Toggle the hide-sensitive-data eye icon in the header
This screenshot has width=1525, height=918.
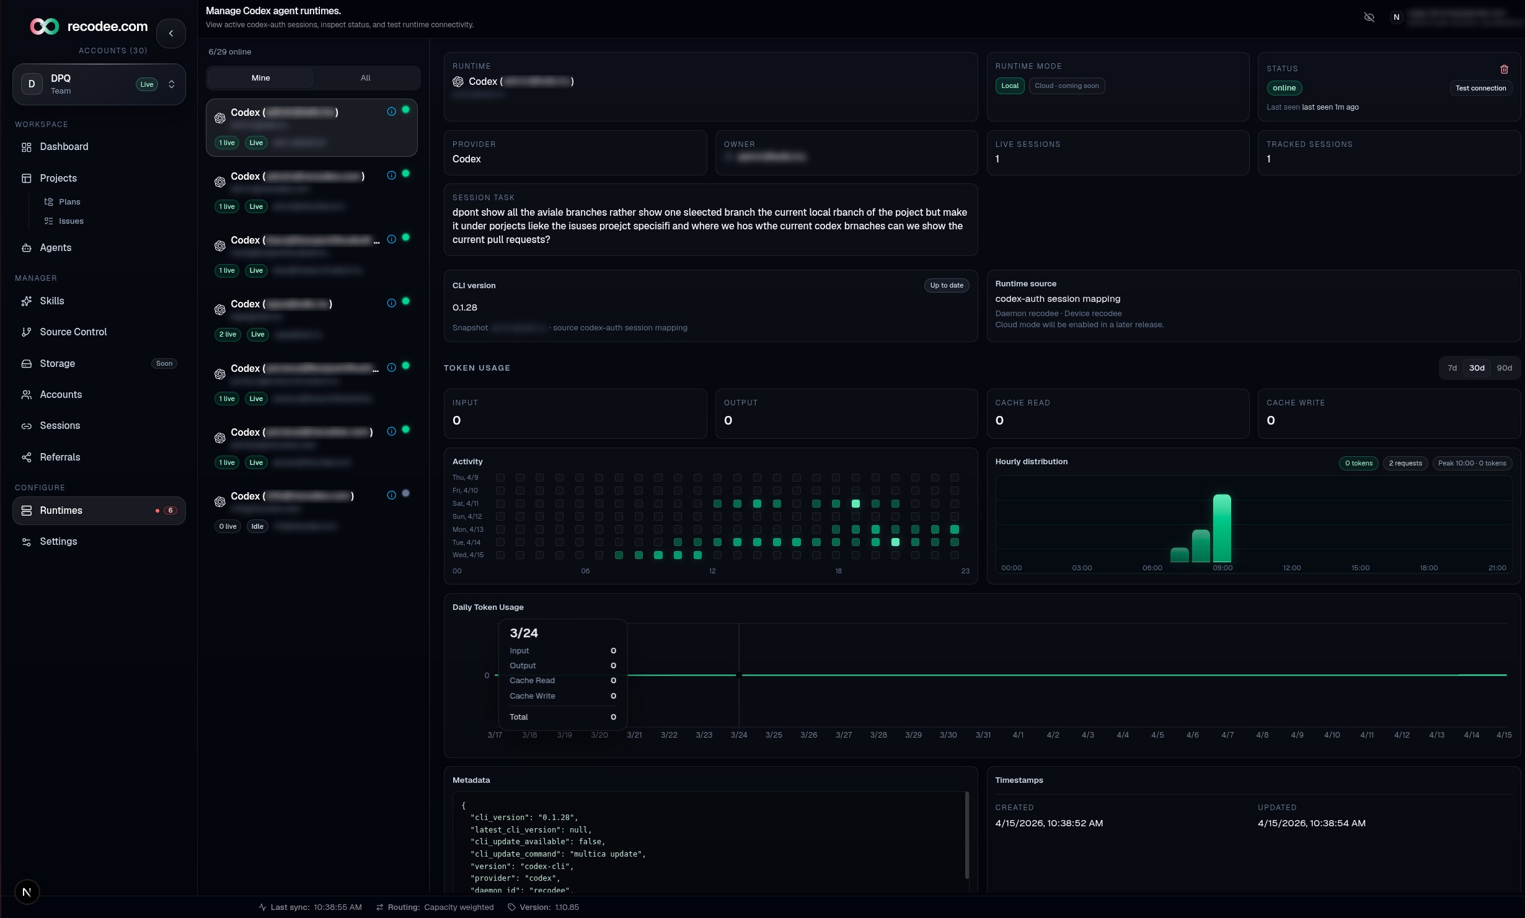tap(1369, 17)
